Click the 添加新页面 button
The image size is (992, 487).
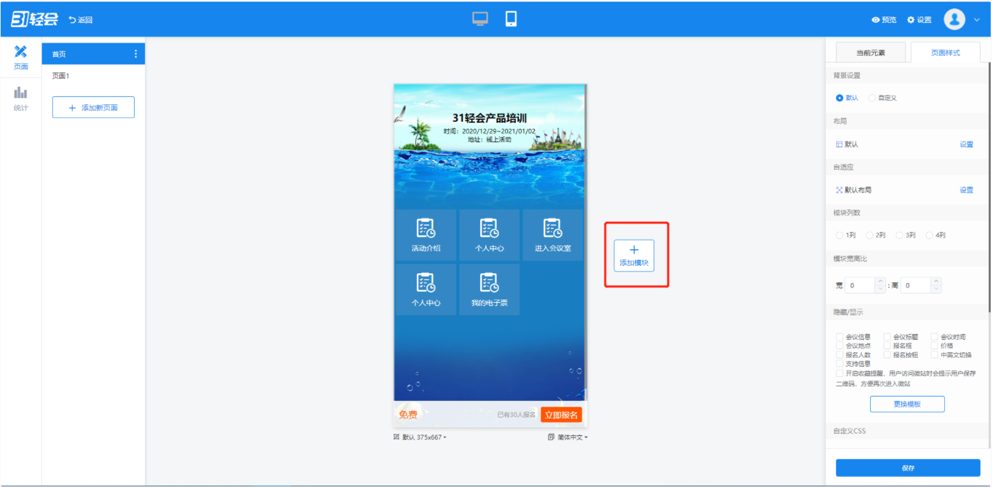coord(93,108)
